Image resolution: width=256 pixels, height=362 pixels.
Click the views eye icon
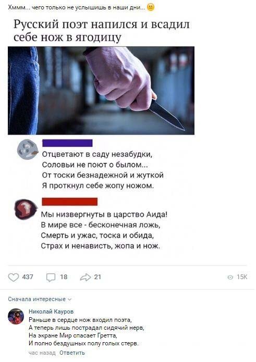pos(230,277)
